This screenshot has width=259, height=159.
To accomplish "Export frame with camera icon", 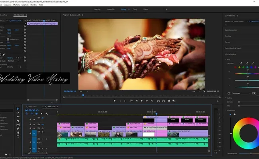I will (169, 101).
